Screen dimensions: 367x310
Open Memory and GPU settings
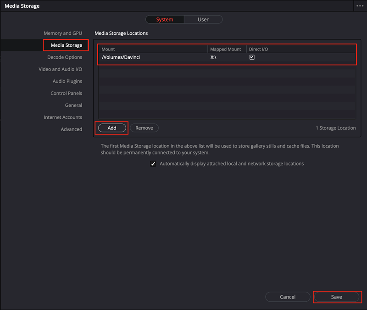click(63, 33)
